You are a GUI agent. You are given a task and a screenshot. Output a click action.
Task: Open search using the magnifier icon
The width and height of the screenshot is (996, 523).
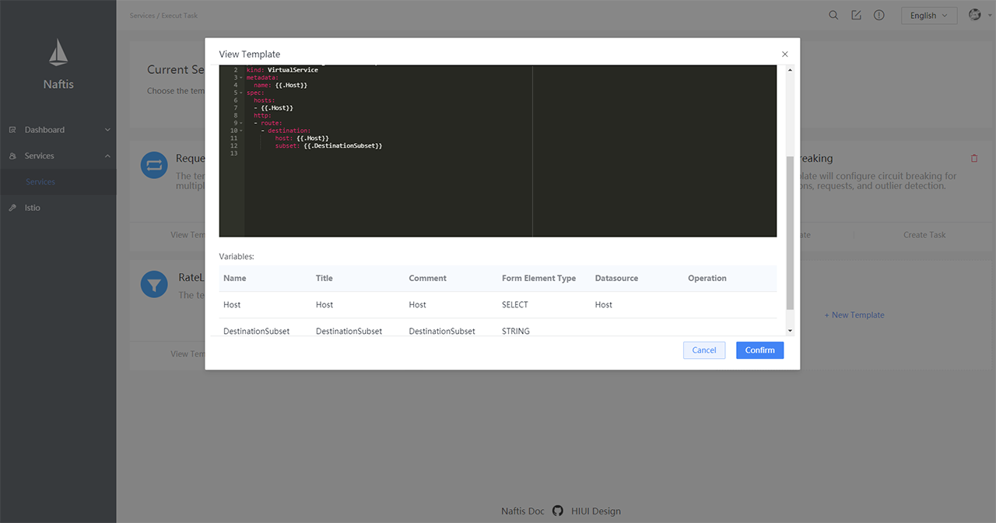tap(833, 15)
